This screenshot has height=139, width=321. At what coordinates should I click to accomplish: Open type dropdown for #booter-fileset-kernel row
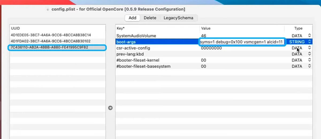click(x=309, y=60)
